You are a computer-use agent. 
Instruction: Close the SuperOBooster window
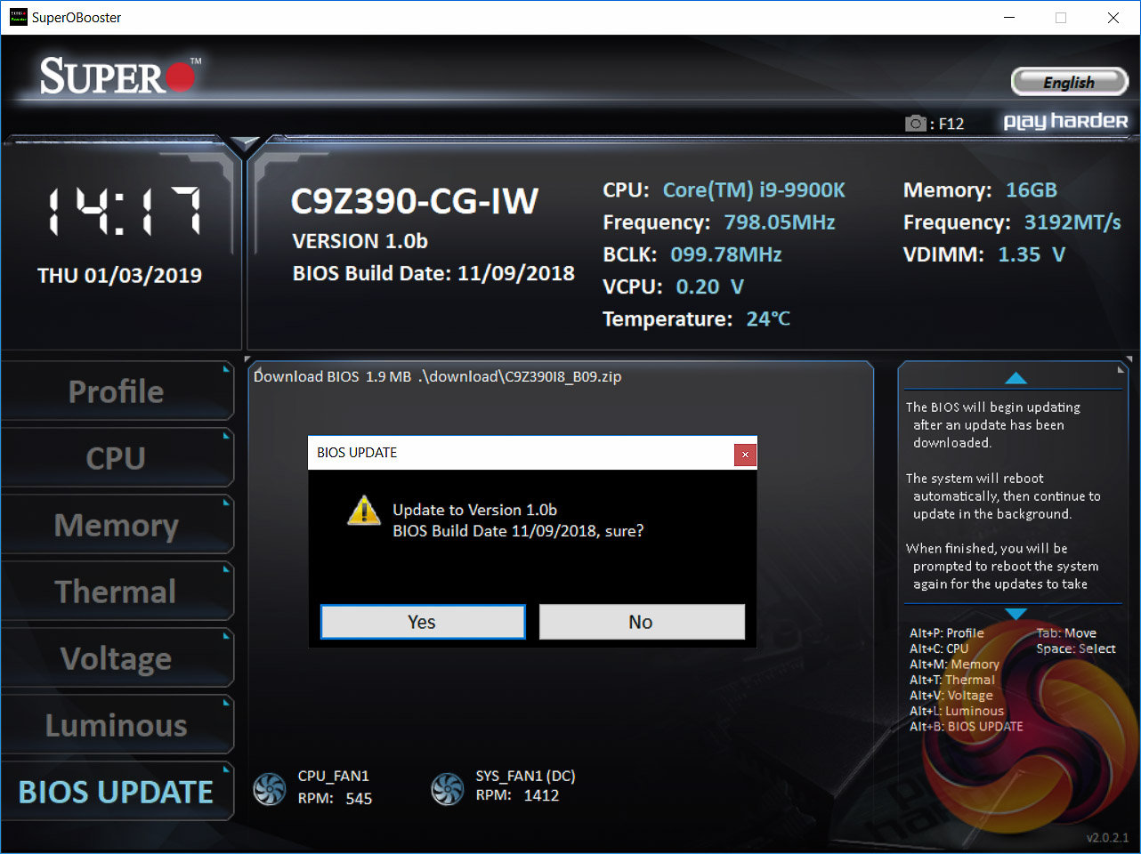1113,18
